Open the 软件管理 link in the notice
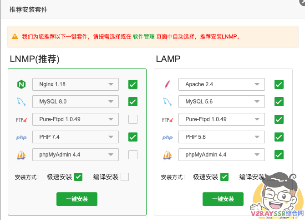The height and width of the screenshot is (220, 305). click(x=143, y=37)
